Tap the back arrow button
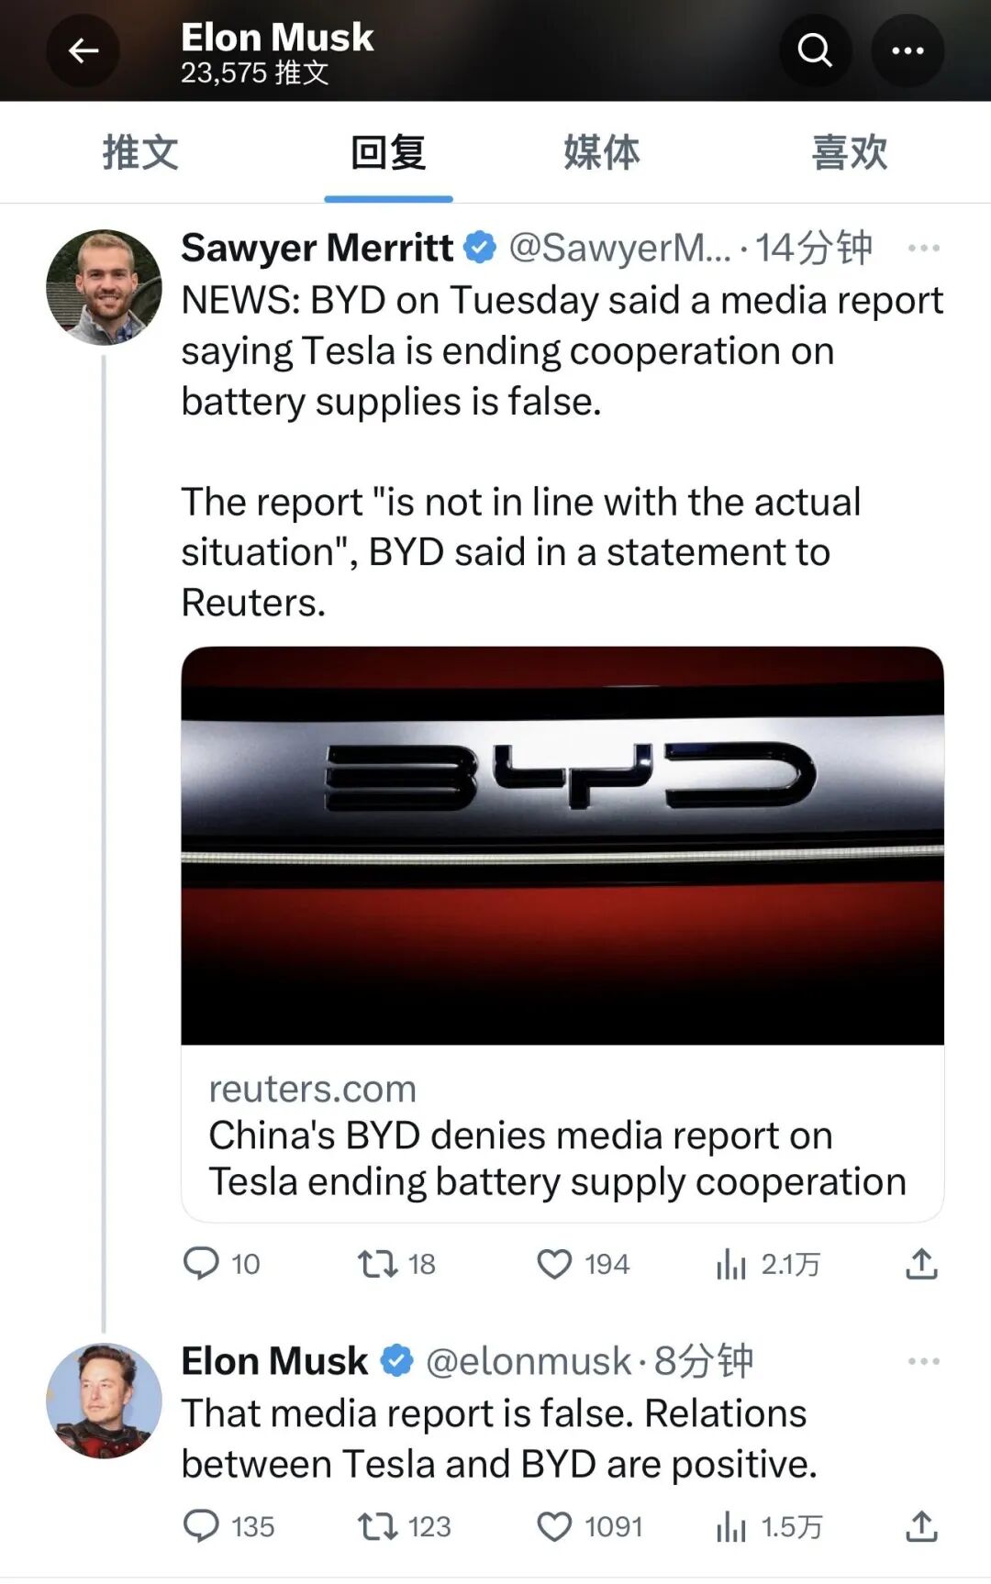 point(83,50)
